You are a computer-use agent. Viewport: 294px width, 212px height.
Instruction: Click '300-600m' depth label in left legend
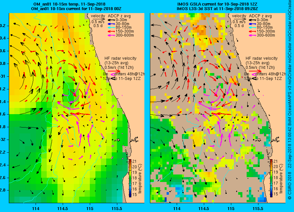click(x=125, y=35)
